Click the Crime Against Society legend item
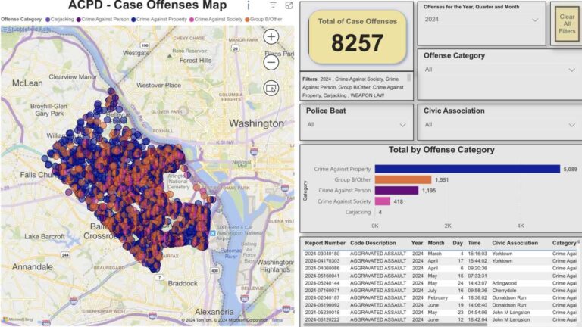The height and width of the screenshot is (327, 582). [x=216, y=19]
